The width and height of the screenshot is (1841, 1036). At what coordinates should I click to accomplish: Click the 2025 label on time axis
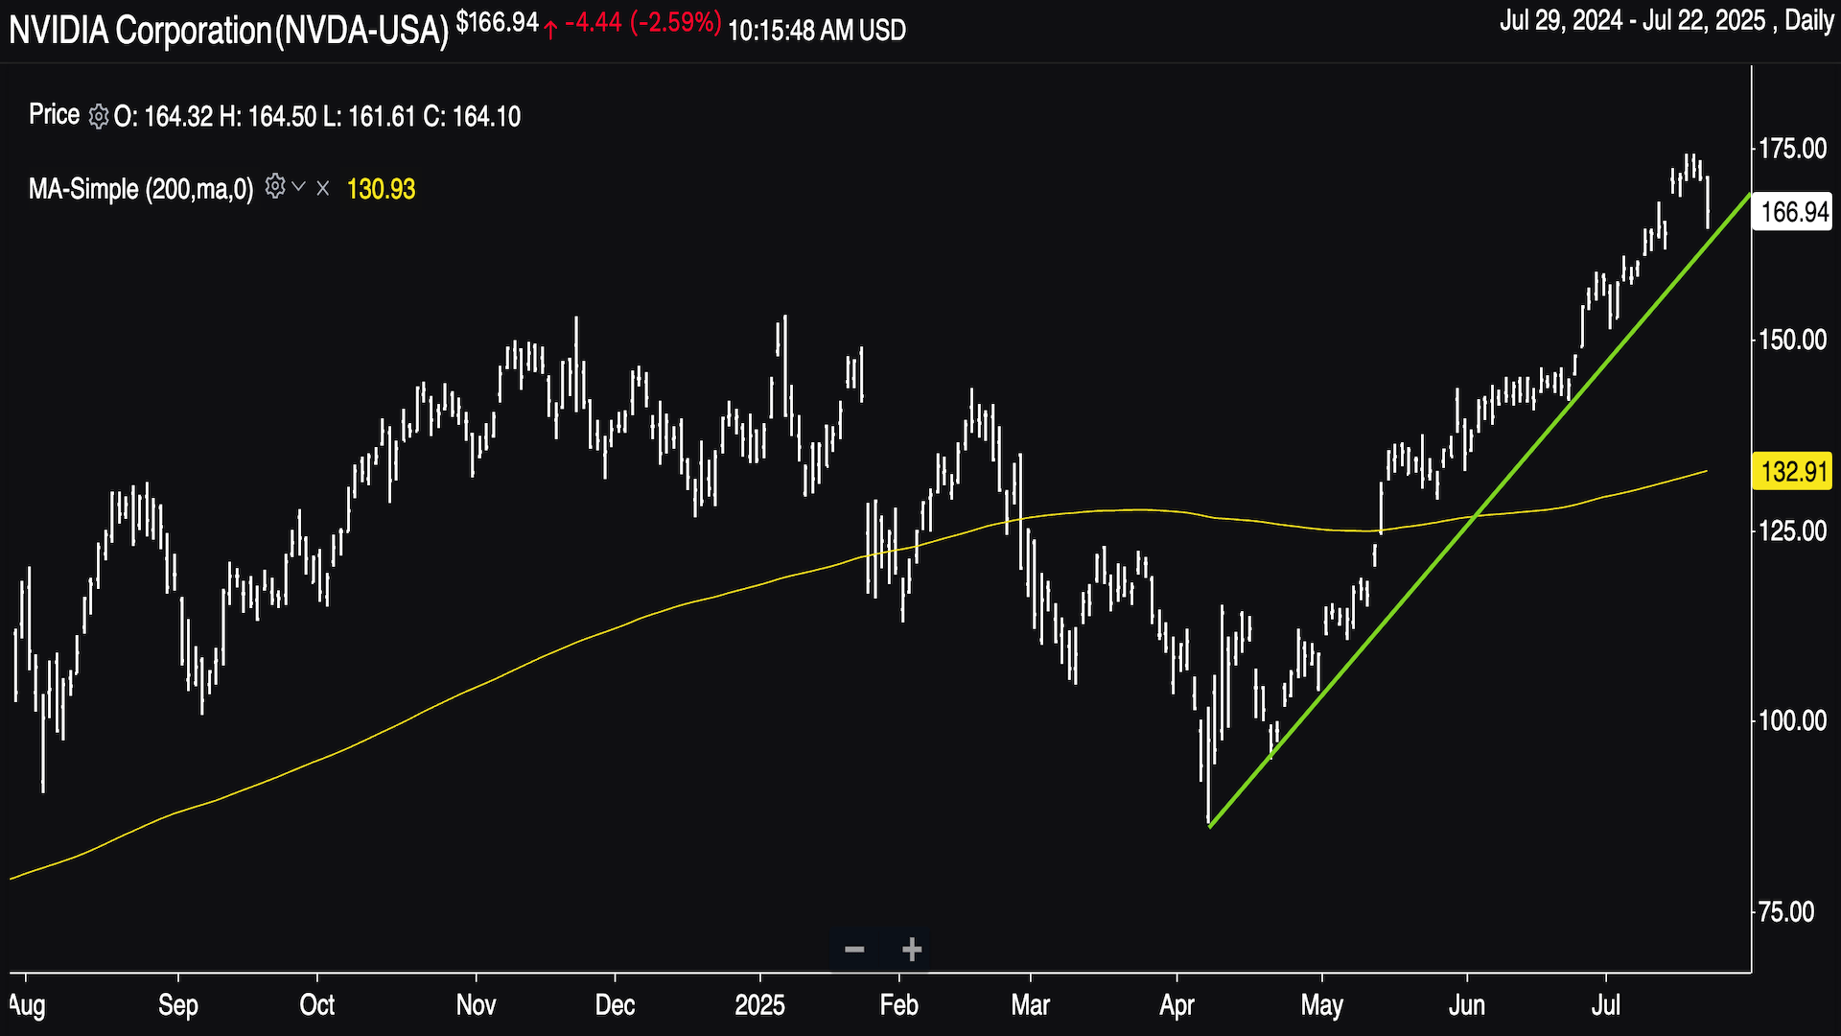click(759, 1005)
